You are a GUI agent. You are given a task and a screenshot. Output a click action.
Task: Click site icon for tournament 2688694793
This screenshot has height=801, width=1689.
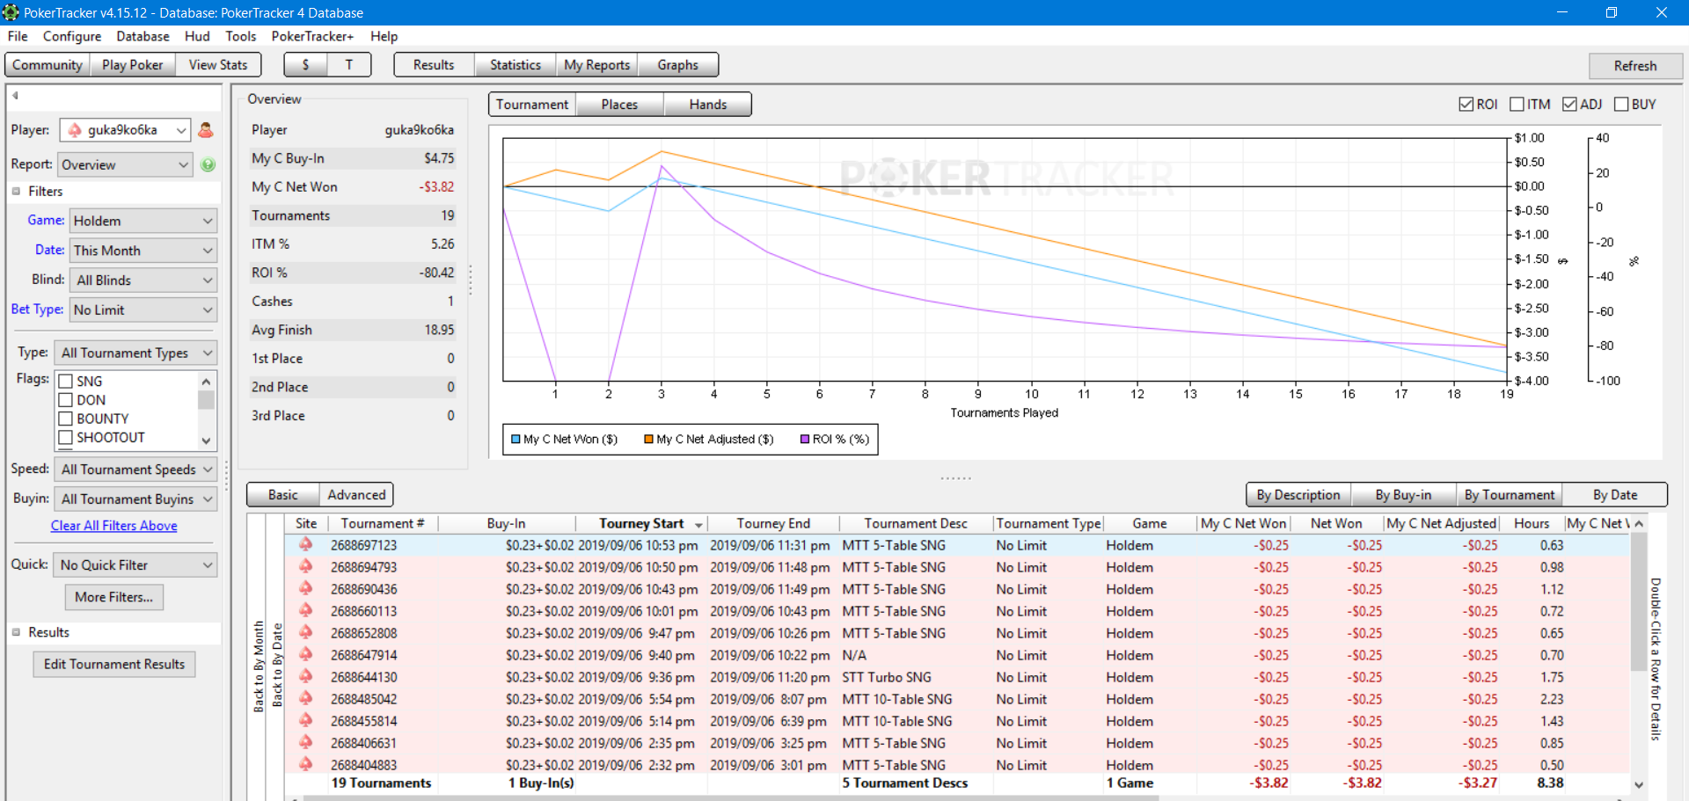point(305,567)
